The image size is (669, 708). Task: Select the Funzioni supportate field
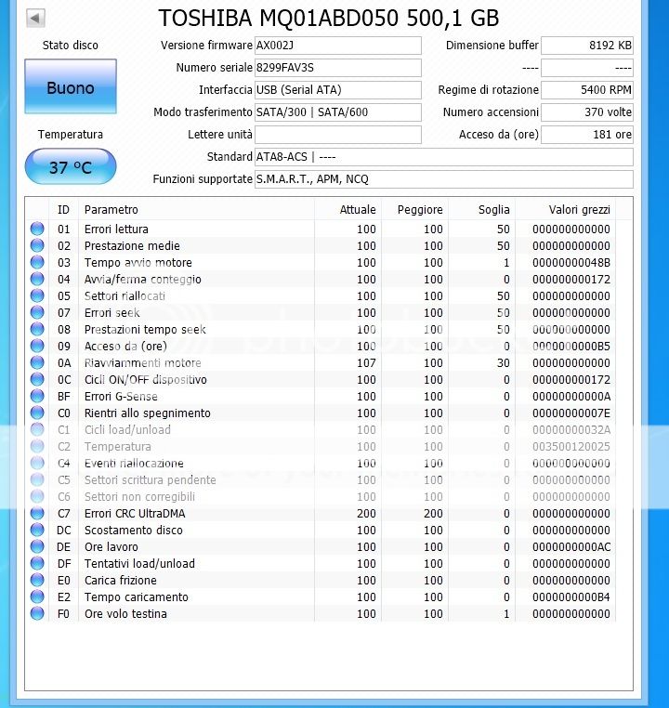[443, 179]
